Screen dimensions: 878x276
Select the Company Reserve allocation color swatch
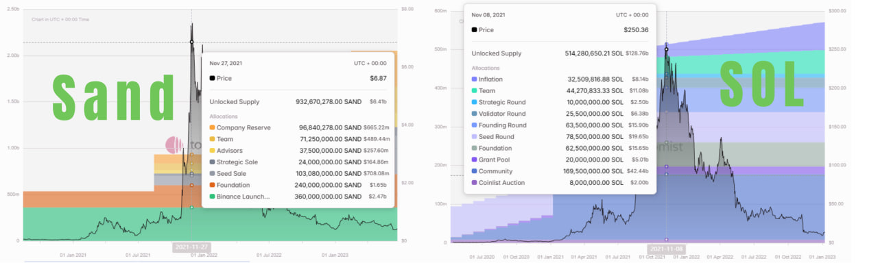[213, 127]
